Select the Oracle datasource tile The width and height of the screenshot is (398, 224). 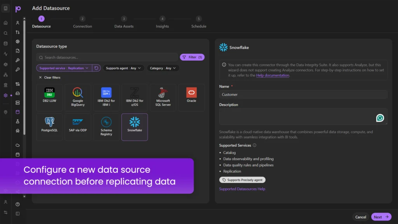click(191, 98)
